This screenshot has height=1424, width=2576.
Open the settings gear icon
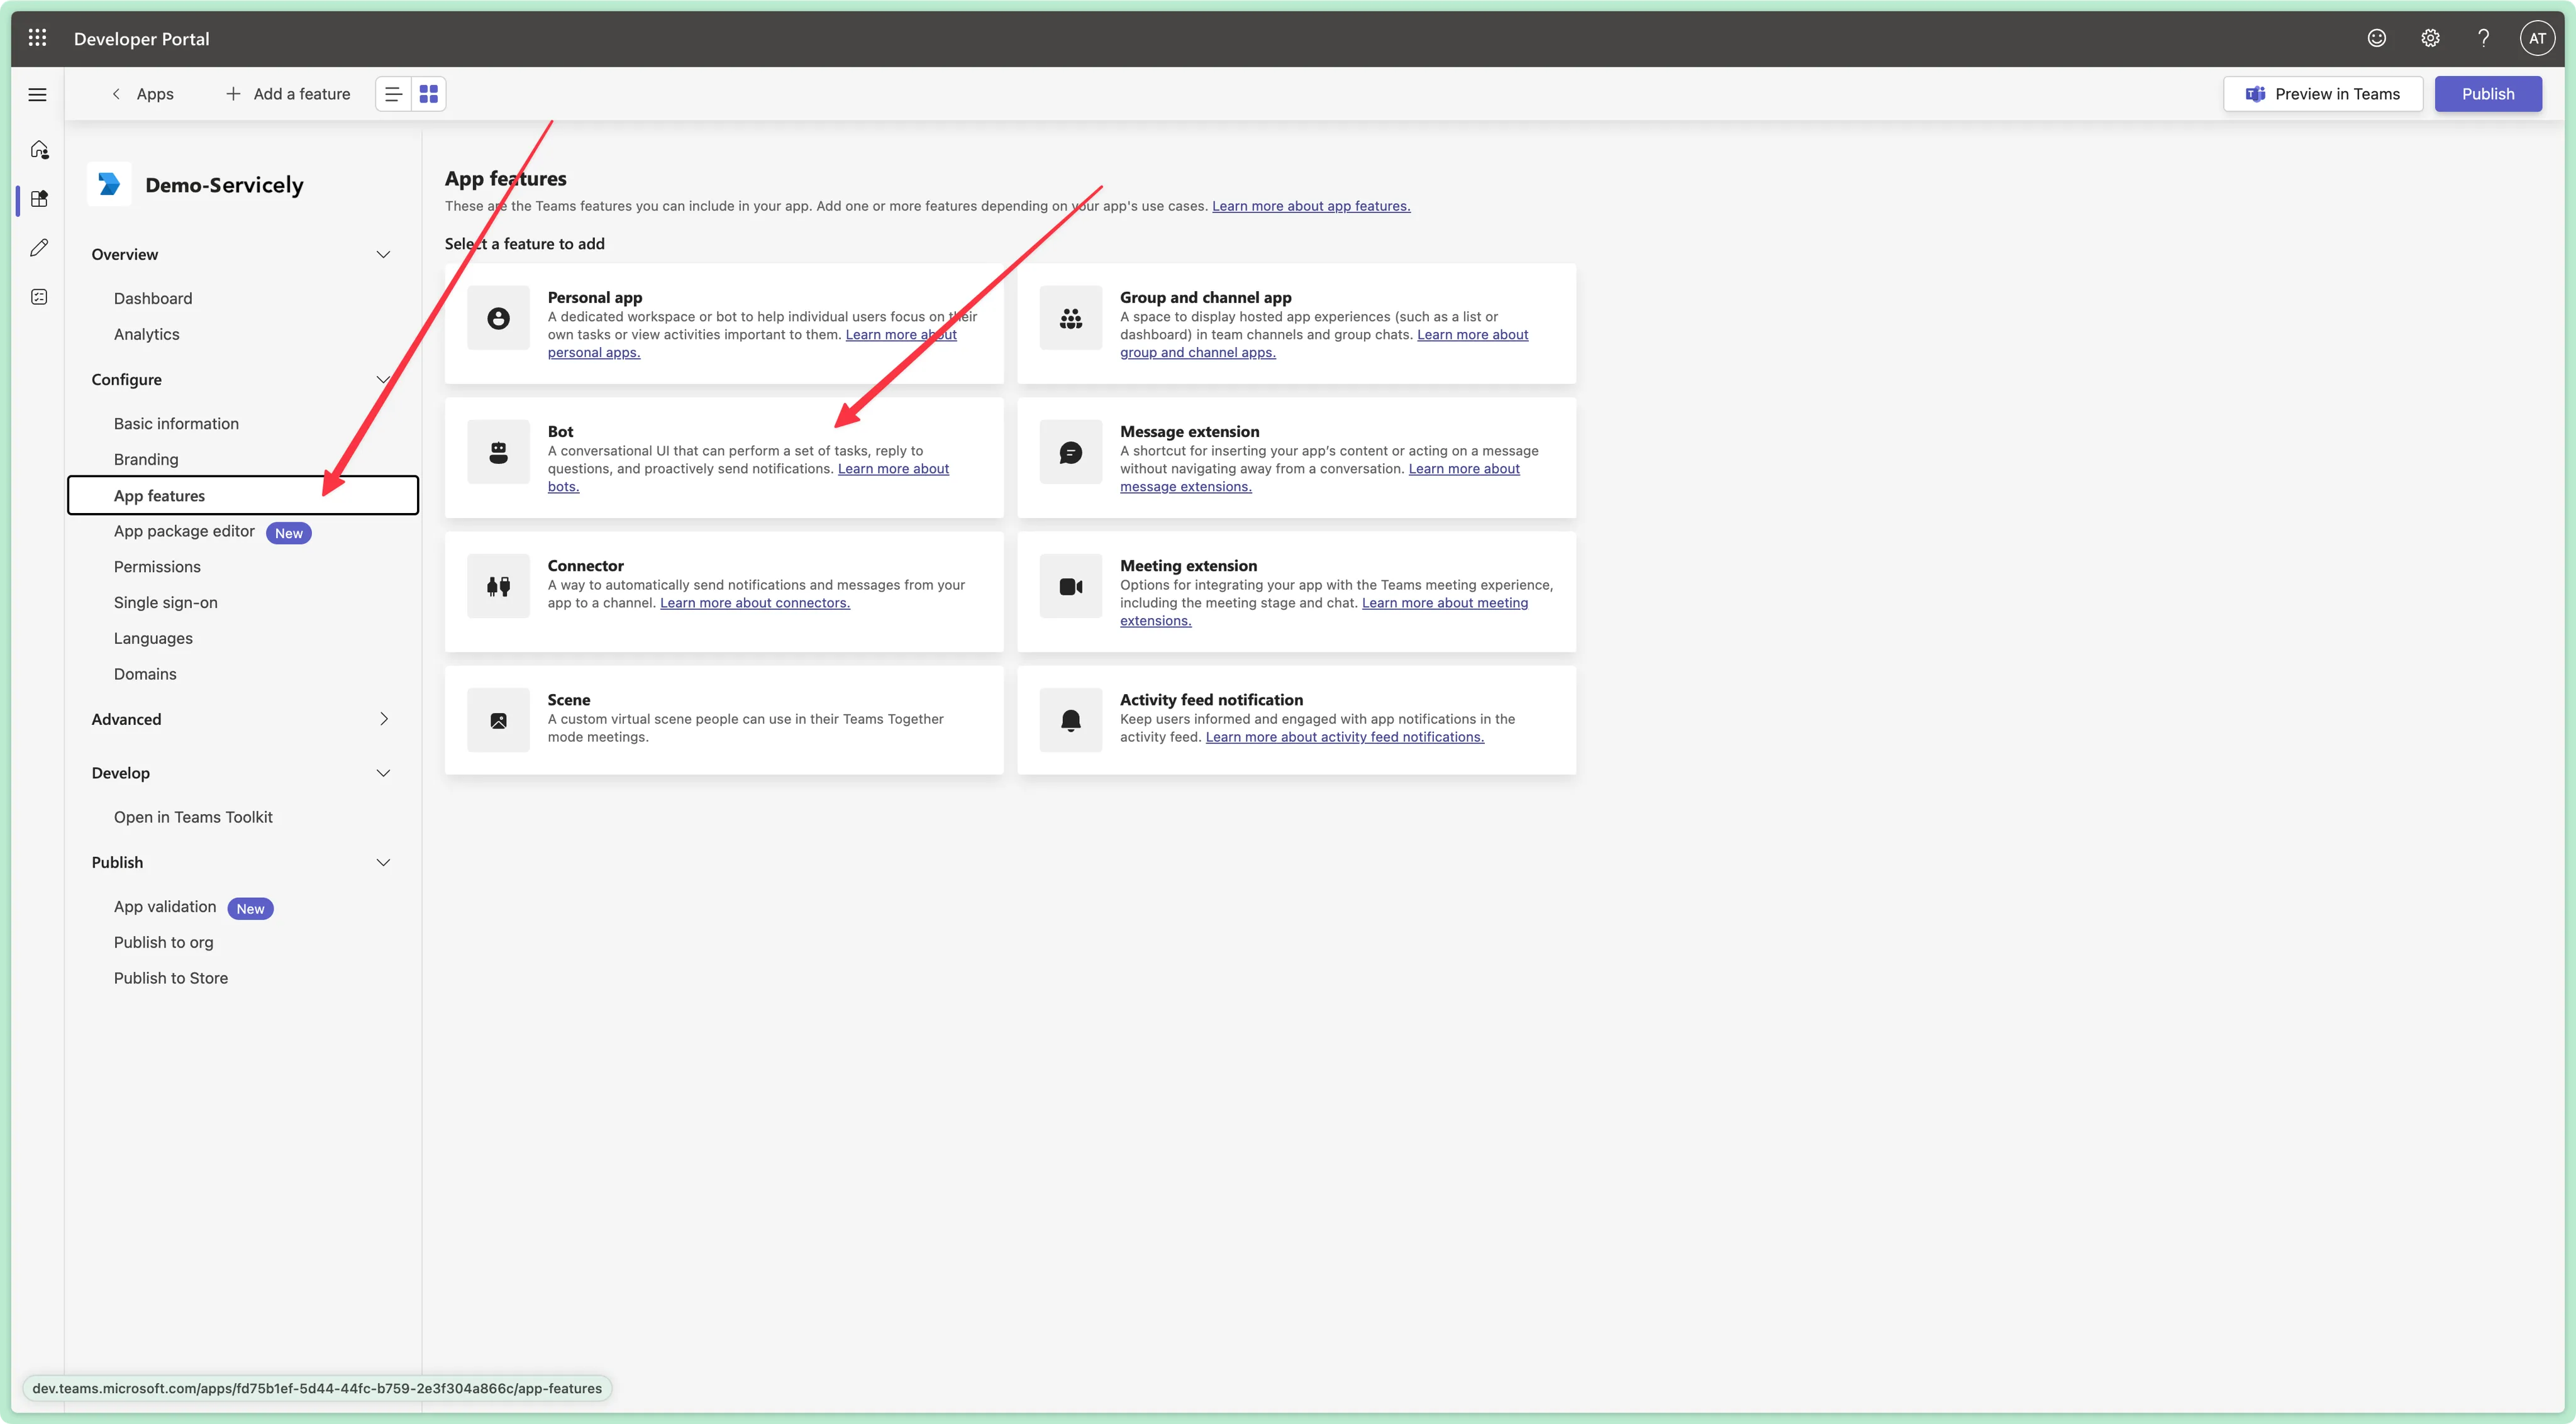(x=2430, y=38)
